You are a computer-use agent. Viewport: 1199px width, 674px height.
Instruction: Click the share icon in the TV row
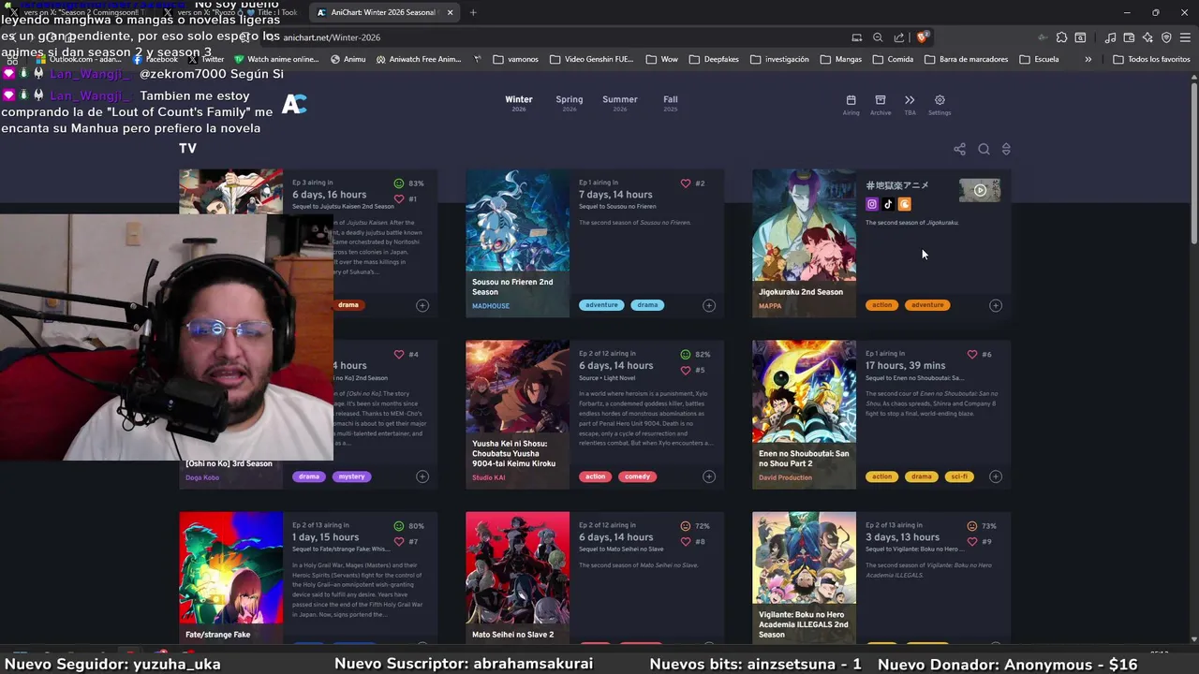click(x=959, y=149)
